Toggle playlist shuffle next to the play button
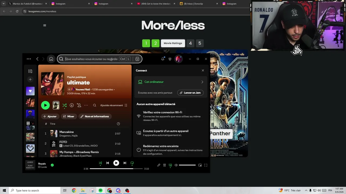The height and width of the screenshot is (194, 346). [64, 105]
